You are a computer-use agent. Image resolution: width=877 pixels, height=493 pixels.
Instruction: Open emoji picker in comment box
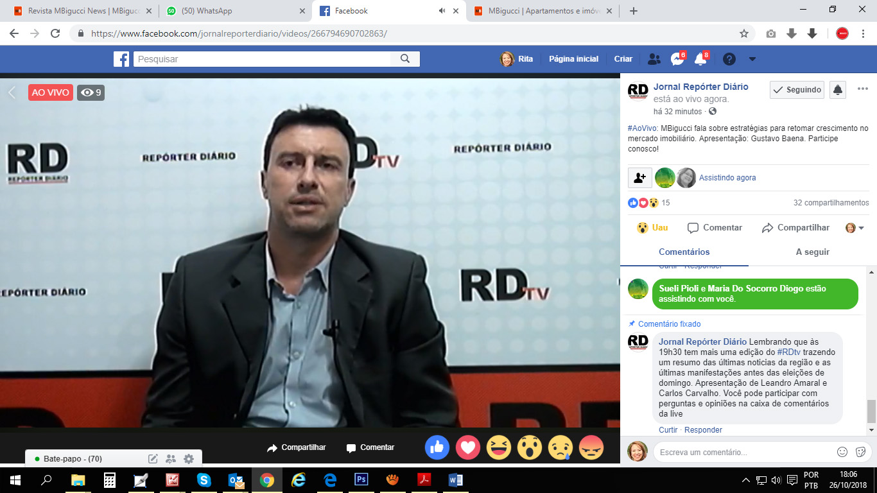click(842, 452)
